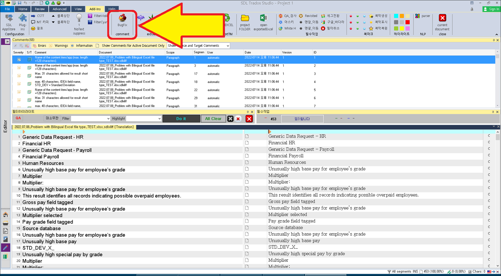Open the Filter combo box
The height and width of the screenshot is (276, 501).
(90, 119)
